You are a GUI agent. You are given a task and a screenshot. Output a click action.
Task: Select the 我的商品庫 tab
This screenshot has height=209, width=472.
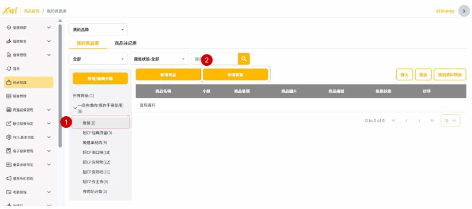(x=88, y=43)
